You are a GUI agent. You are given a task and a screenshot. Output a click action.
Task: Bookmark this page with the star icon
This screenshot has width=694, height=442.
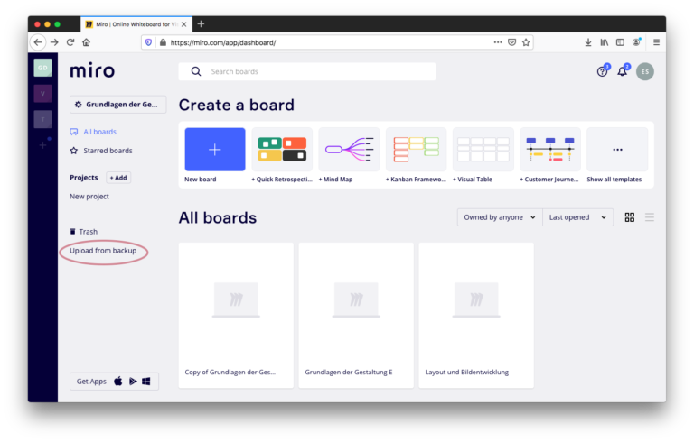[x=526, y=42]
